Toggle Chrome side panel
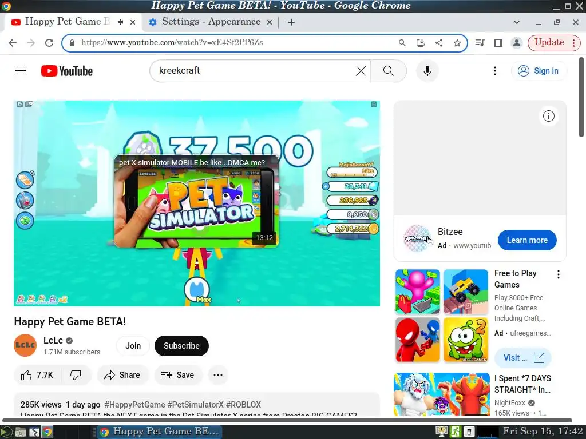The image size is (586, 439). [498, 42]
